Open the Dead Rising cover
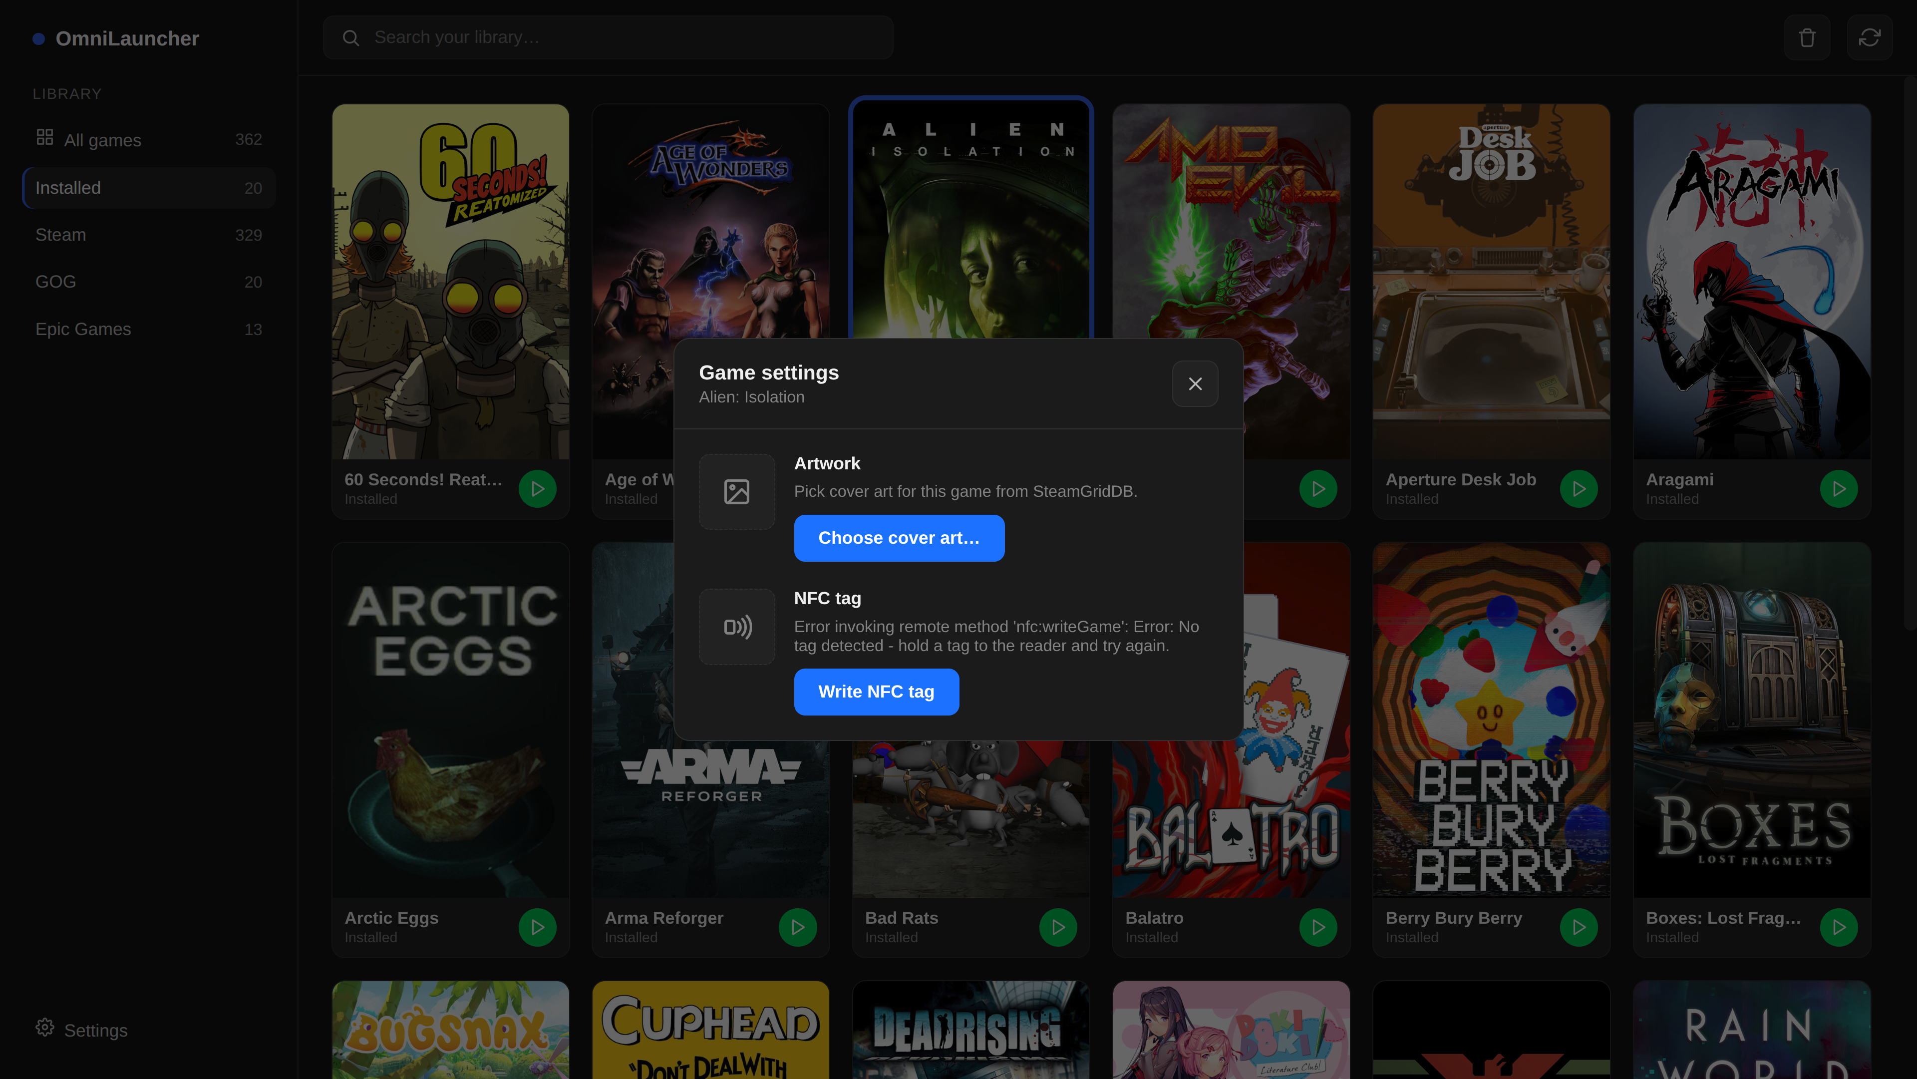 971,1030
